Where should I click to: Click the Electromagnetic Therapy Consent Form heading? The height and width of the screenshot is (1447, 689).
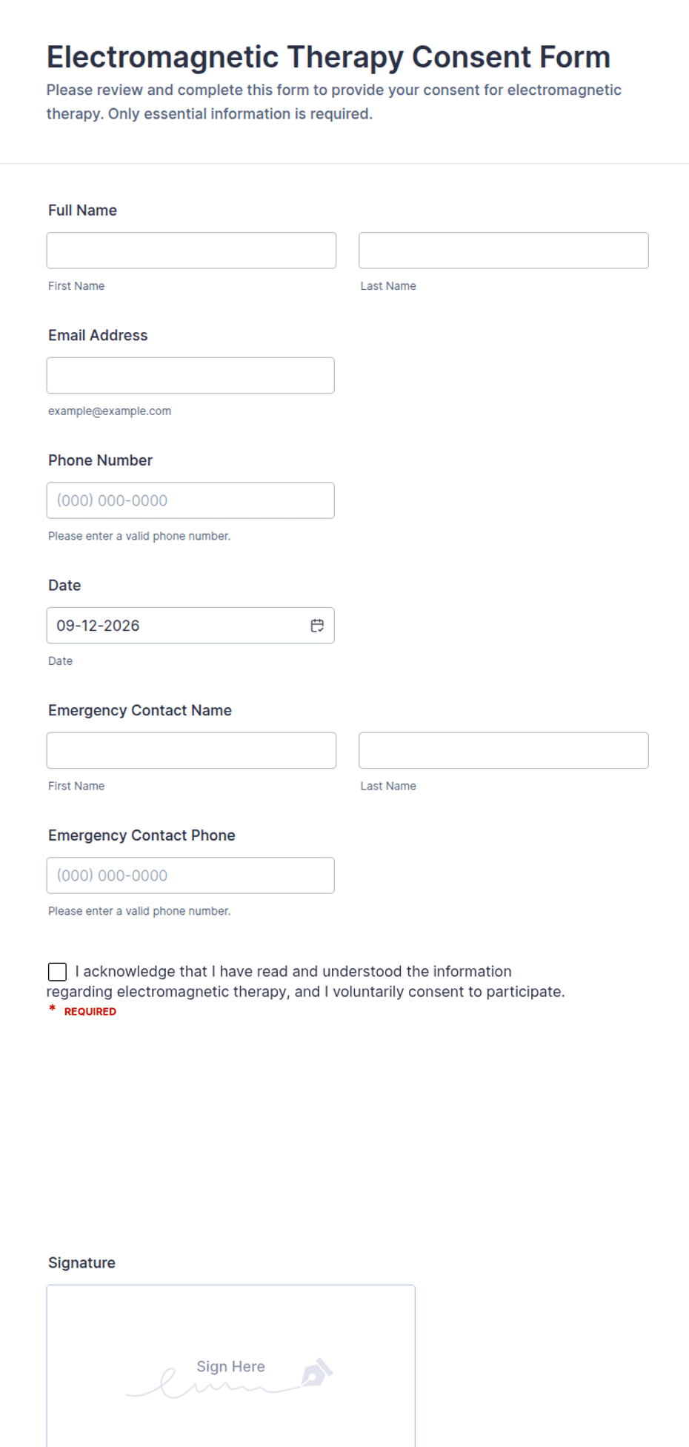pos(328,57)
